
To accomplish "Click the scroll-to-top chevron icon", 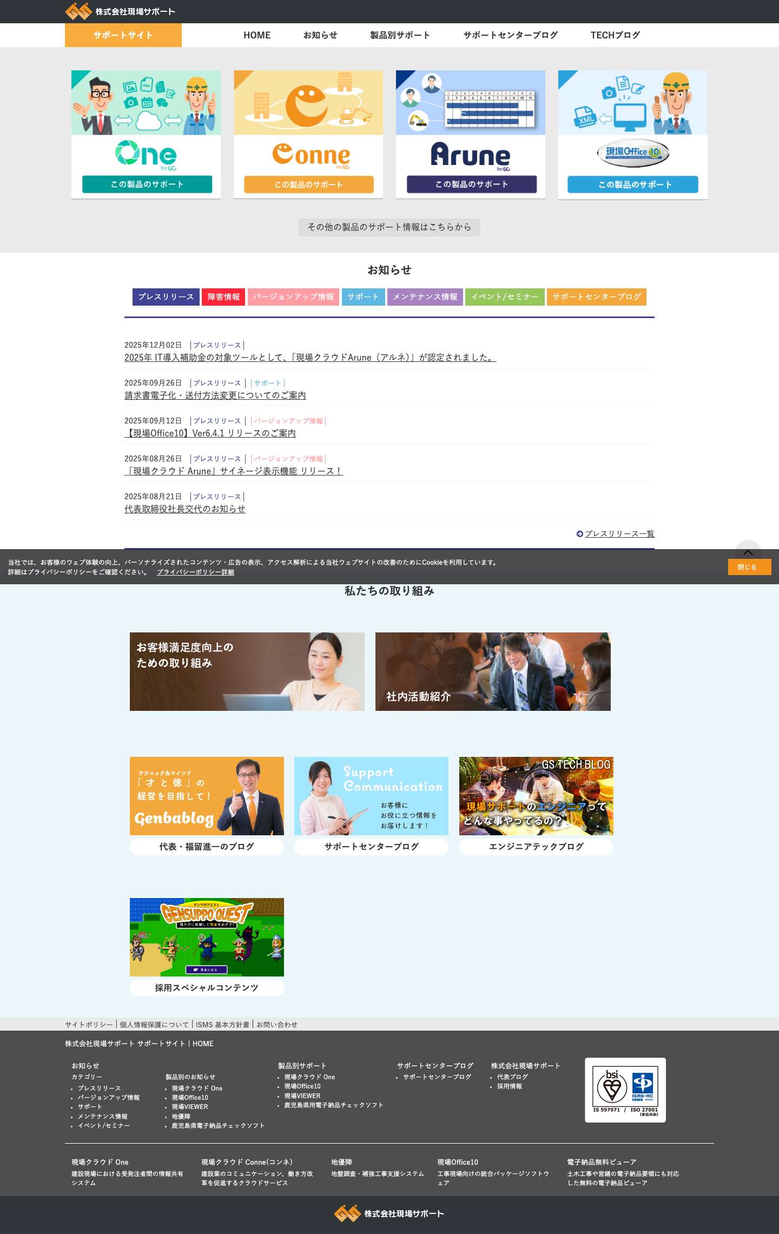I will tap(748, 552).
